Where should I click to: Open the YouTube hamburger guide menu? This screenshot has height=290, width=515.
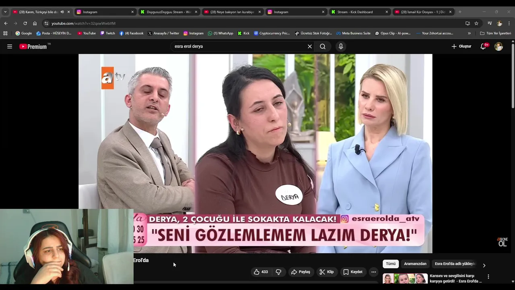coord(10,46)
